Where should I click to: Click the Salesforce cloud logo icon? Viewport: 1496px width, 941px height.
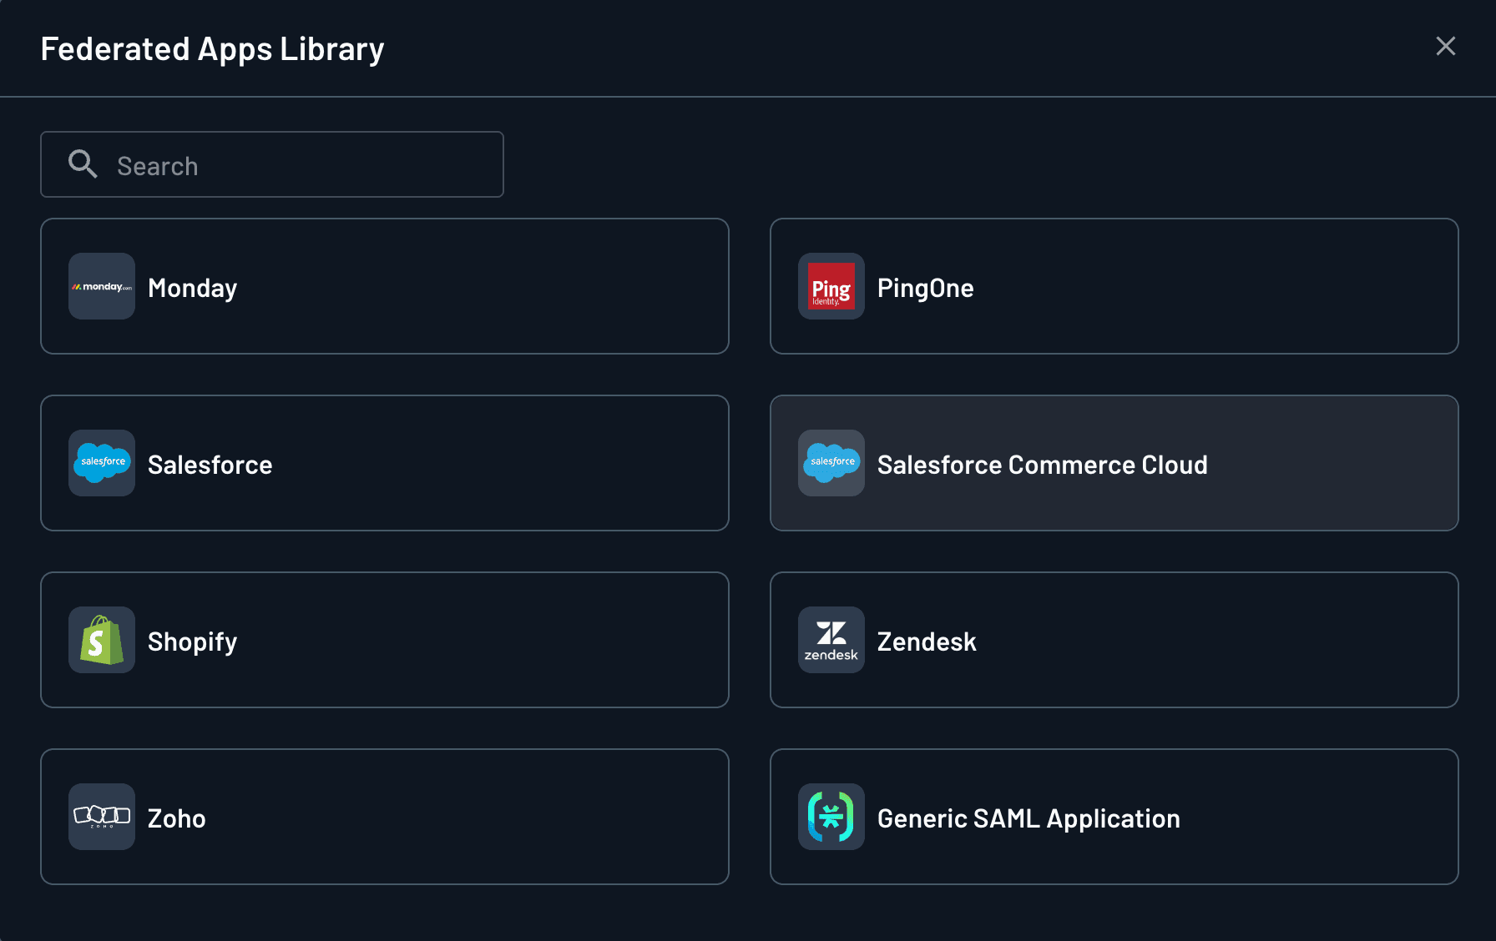[101, 463]
